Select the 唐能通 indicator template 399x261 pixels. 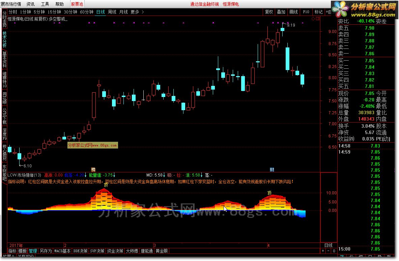147,251
